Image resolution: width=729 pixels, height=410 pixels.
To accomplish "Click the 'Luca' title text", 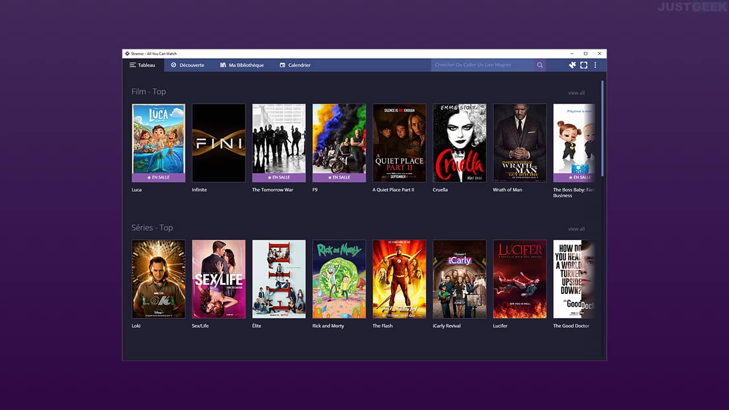I will click(137, 190).
